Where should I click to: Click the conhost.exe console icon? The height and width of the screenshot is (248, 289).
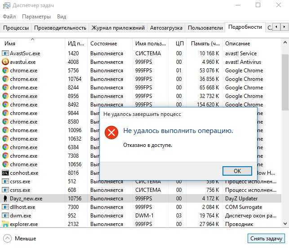point(5,173)
